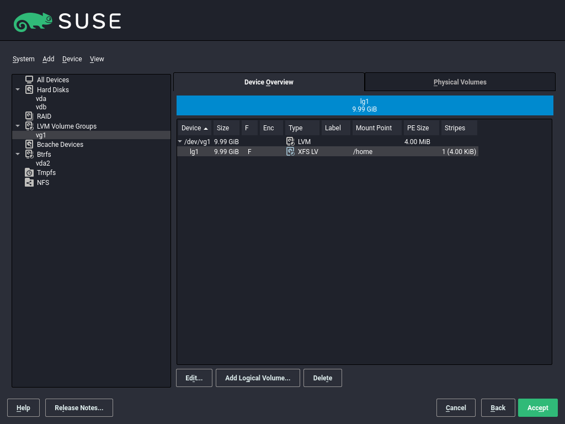Click the LVM Volume Groups icon

(28, 126)
